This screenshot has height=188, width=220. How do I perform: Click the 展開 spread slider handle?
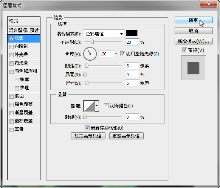(85, 75)
